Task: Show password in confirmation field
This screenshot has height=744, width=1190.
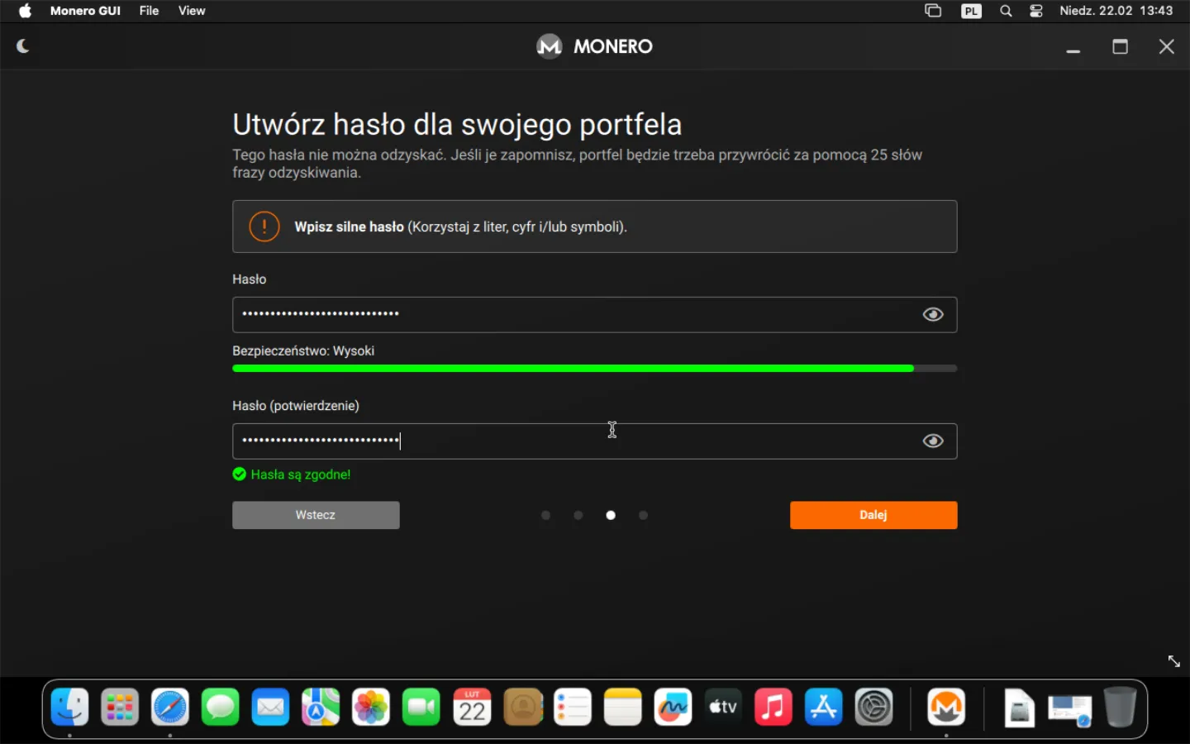Action: (x=933, y=441)
